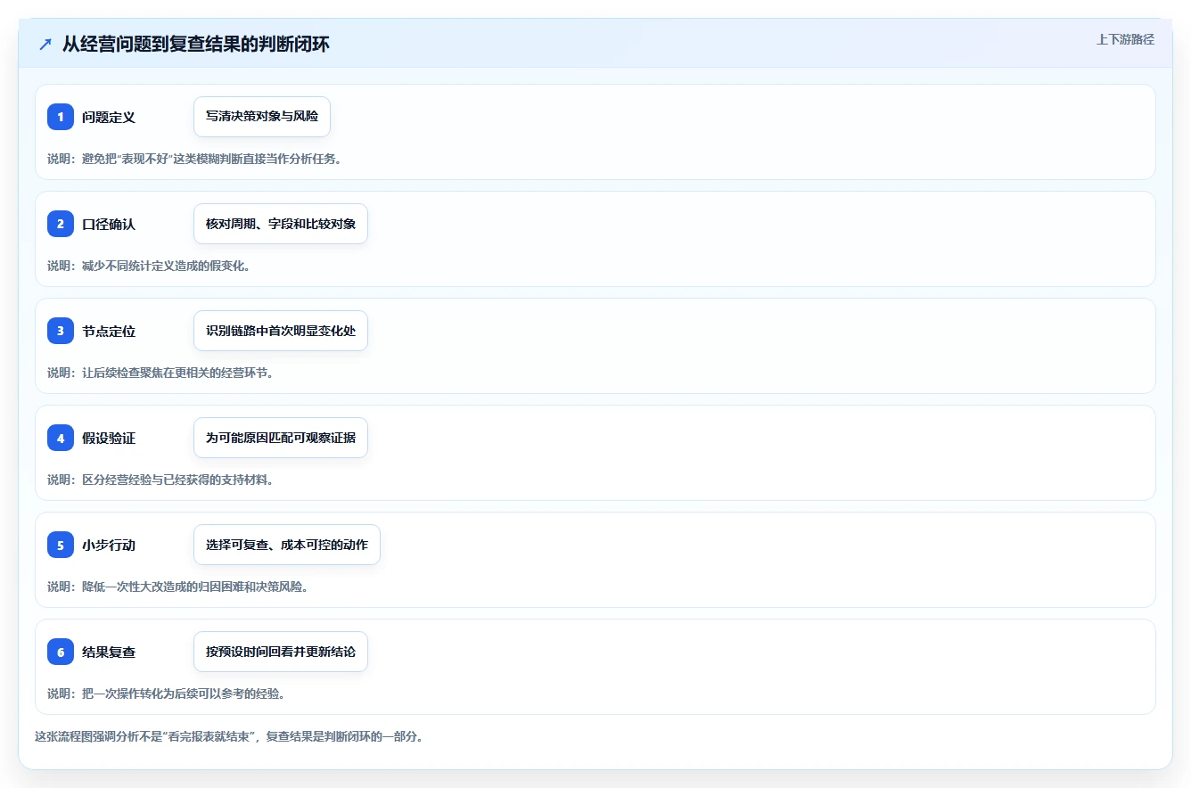Click step number 3 badge
The height and width of the screenshot is (788, 1191).
[x=61, y=331]
